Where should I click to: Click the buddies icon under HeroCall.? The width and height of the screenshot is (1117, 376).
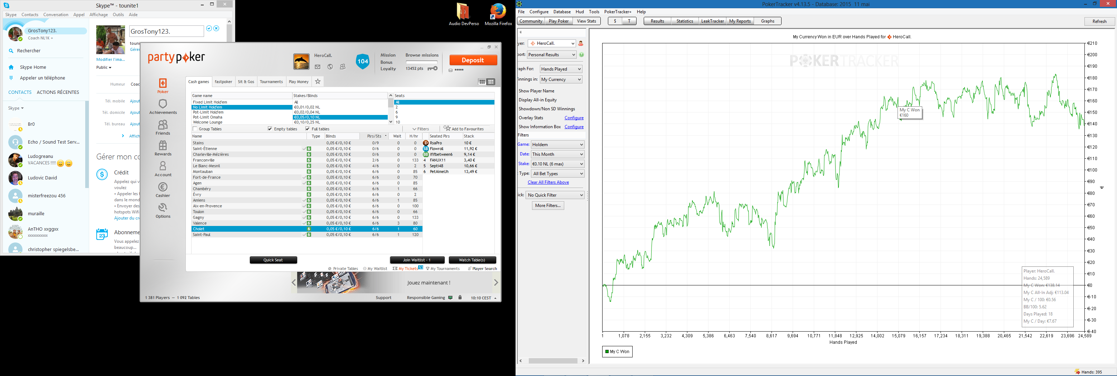(343, 67)
